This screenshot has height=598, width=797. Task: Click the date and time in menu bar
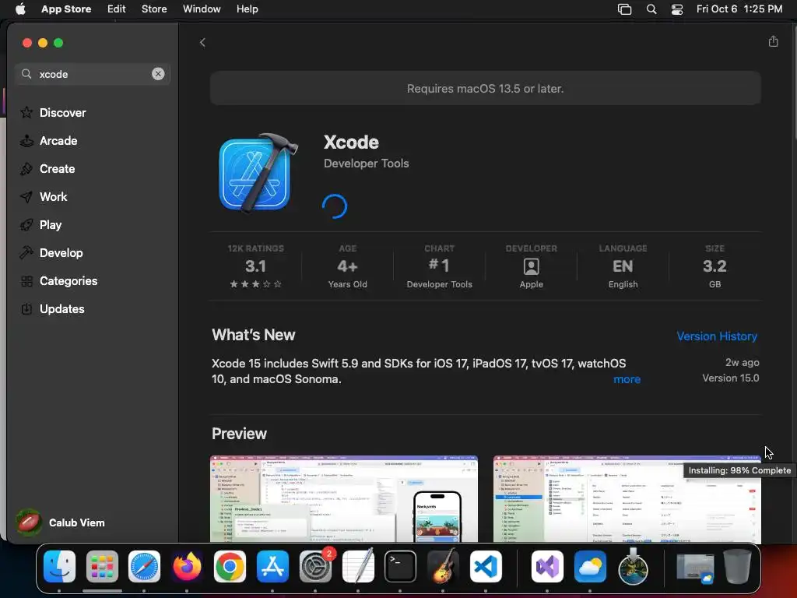739,9
